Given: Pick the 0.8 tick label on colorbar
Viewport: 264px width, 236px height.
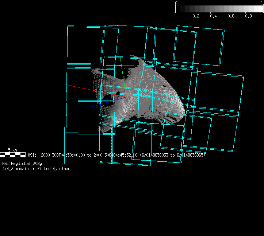Looking at the screenshot, I should [x=248, y=16].
